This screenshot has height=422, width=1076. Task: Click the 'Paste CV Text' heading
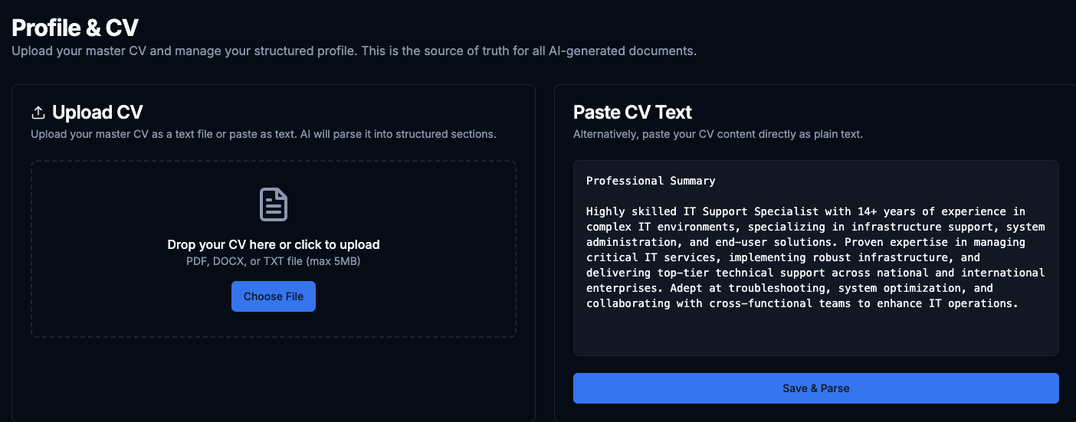coord(632,113)
